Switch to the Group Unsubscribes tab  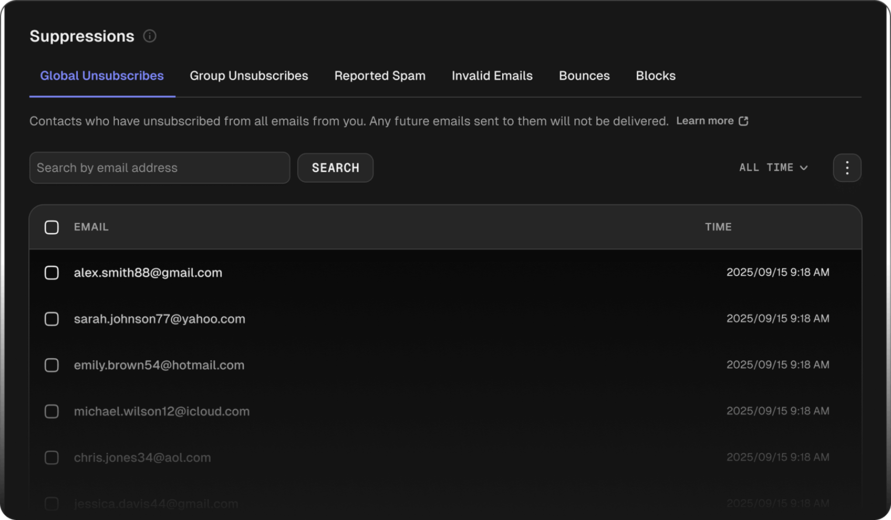[248, 76]
